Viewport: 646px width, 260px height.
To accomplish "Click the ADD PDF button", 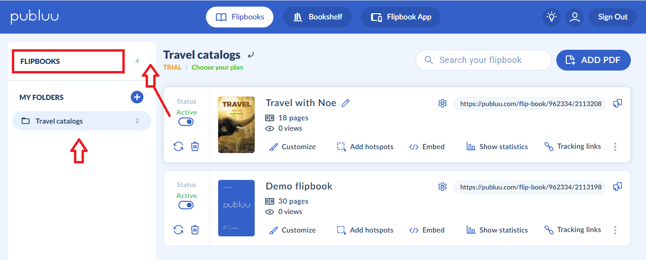I will [x=593, y=60].
